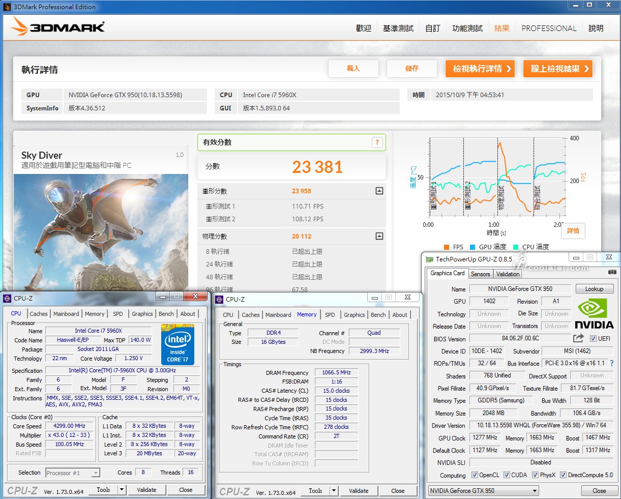Click the Sky Diver preview thumbnail

101,233
